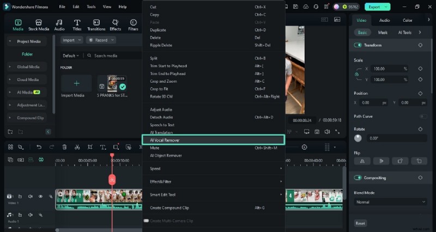This screenshot has height=232, width=436.
Task: Toggle the Compositing switch
Action: [358, 178]
